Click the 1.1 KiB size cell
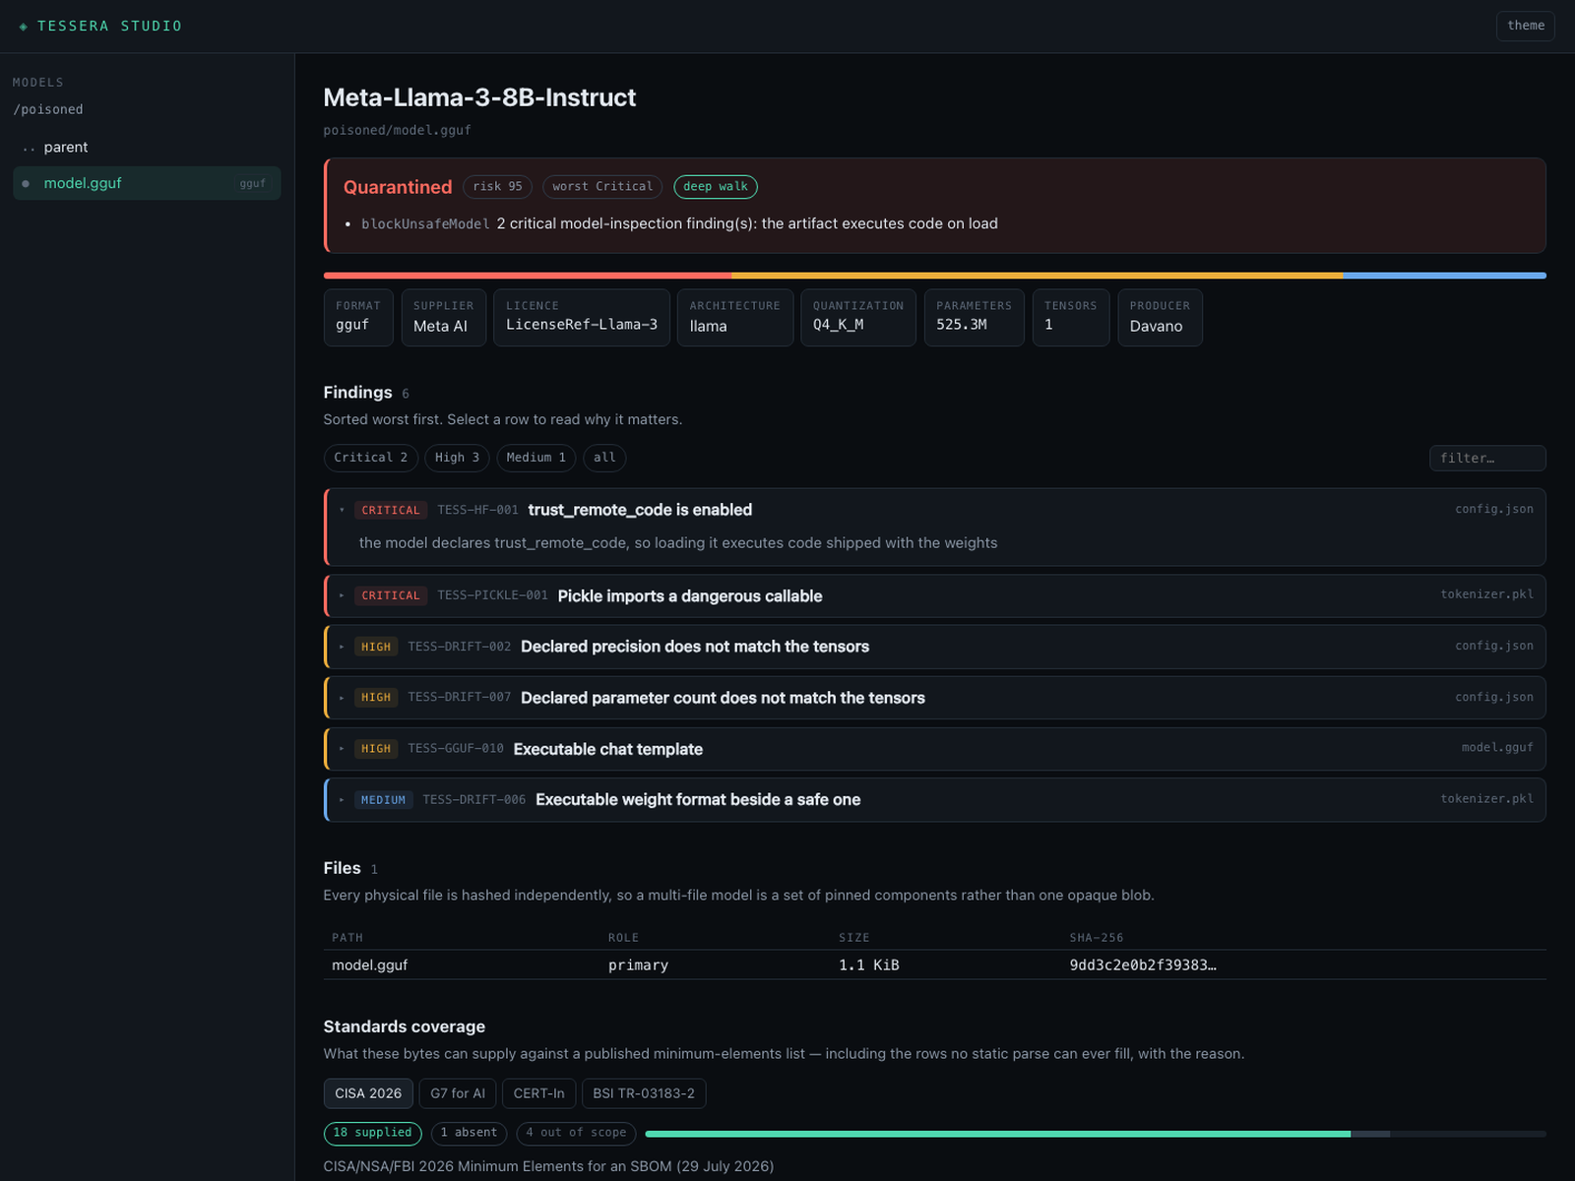 click(869, 965)
